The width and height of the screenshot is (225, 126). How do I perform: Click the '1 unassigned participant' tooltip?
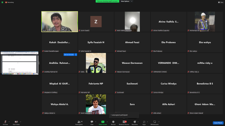[x=124, y=115]
